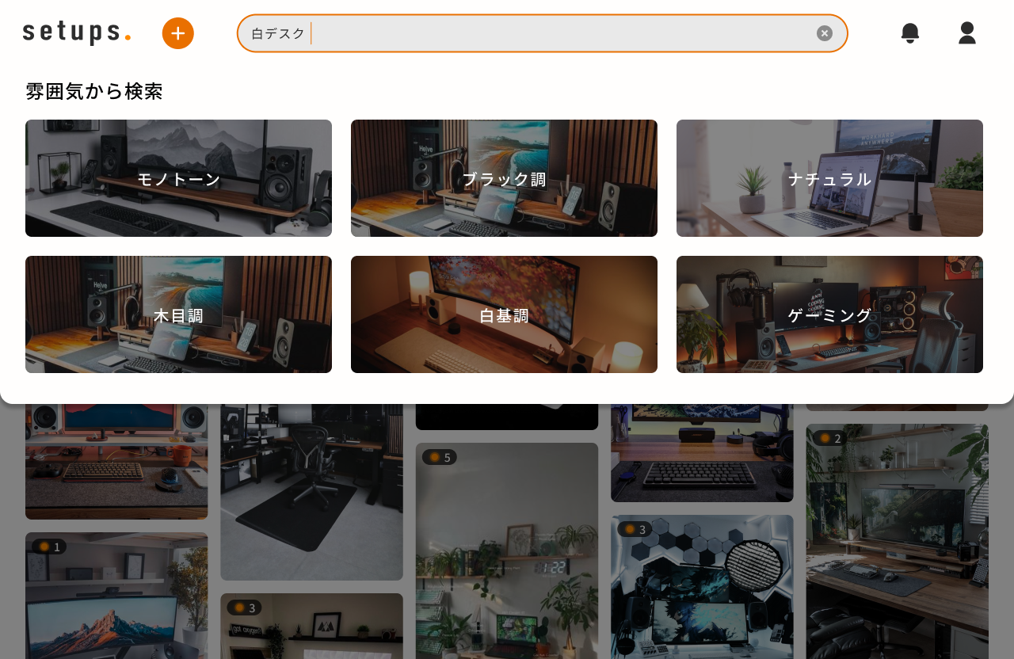Select the ブラック調 mood category

click(x=504, y=178)
